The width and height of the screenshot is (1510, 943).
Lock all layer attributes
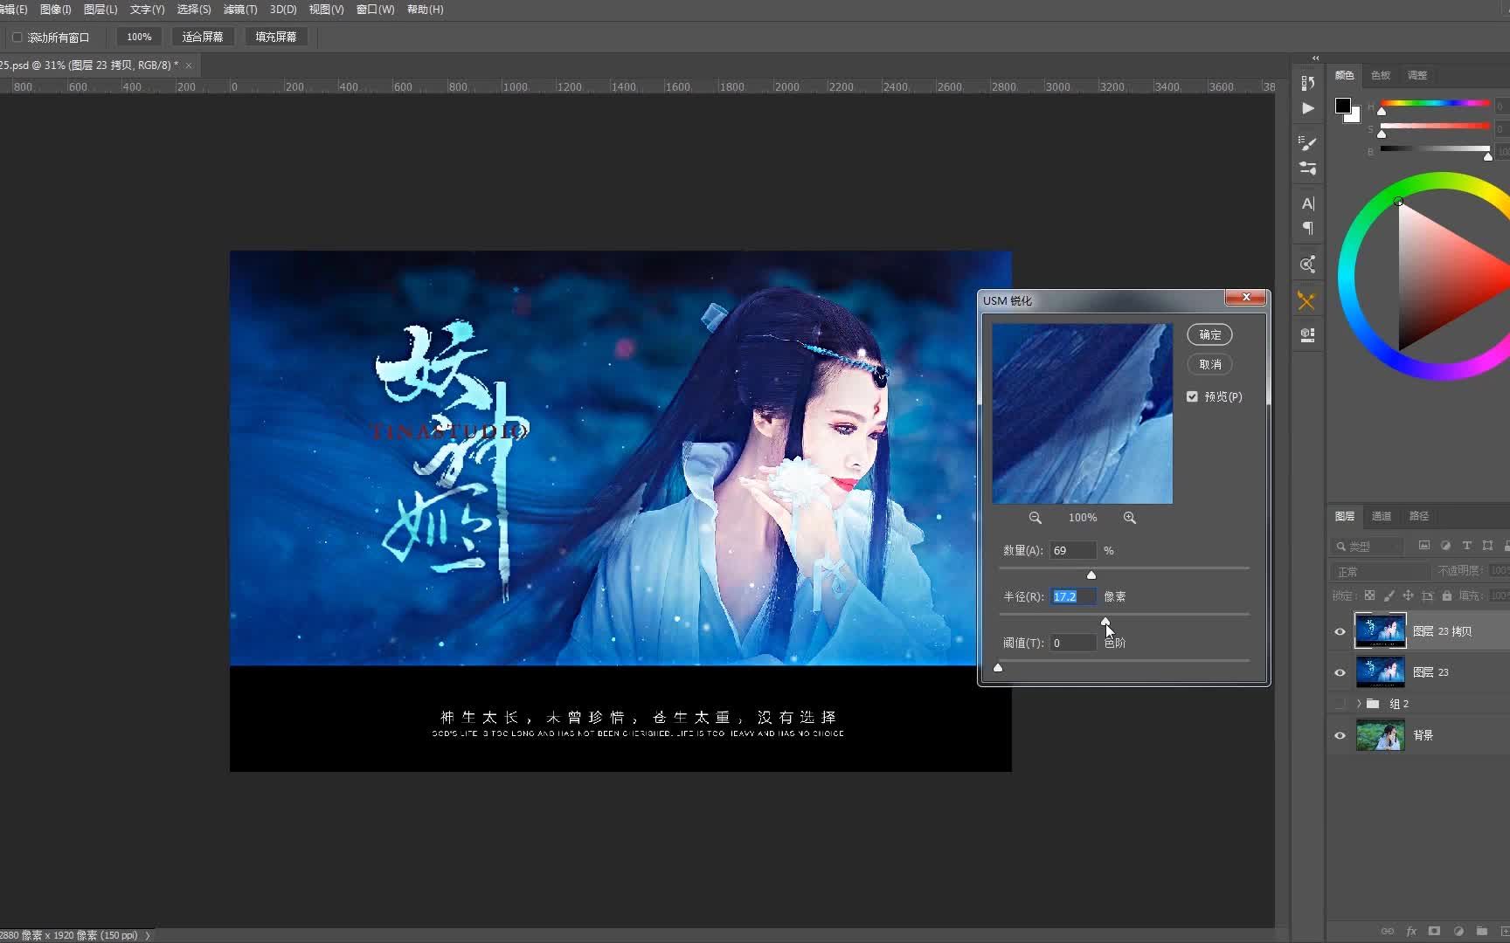tap(1446, 595)
